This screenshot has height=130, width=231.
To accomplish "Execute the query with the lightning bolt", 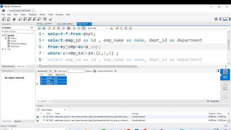I will [x=49, y=28].
